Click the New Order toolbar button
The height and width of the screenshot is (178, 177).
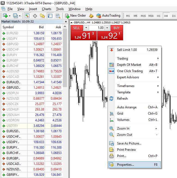pos(75,16)
